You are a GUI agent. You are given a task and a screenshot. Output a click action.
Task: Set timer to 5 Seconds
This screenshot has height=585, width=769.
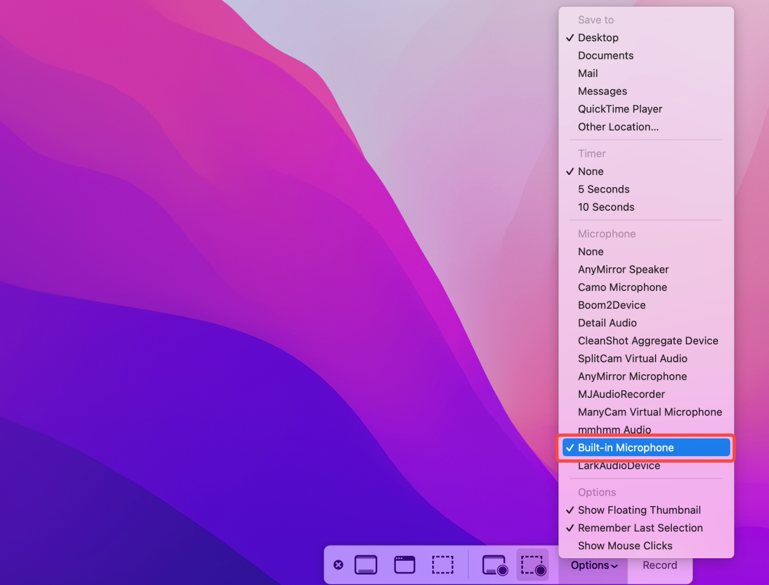pos(603,190)
